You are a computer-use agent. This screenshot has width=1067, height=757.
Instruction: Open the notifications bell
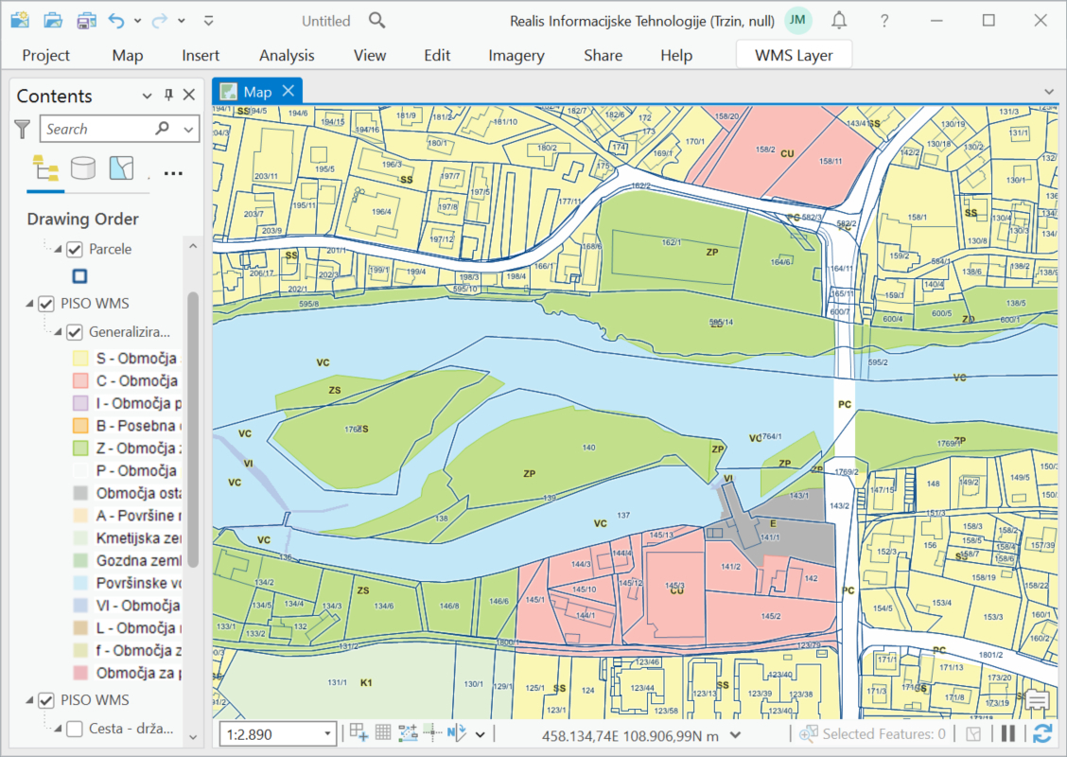pyautogui.click(x=839, y=21)
